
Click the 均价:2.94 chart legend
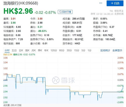coord(8,55)
